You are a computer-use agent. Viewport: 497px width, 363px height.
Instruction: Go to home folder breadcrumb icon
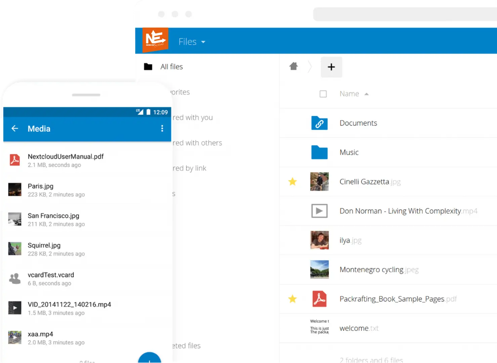293,66
